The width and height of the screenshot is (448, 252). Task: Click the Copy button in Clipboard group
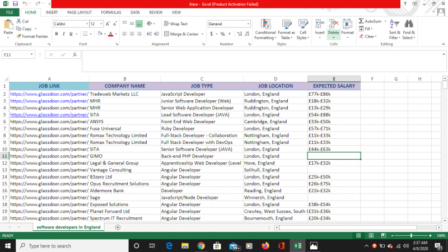[x=24, y=29]
